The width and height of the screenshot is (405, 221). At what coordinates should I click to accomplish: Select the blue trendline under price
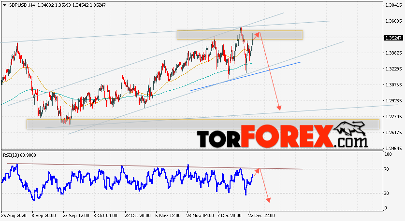(x=245, y=76)
